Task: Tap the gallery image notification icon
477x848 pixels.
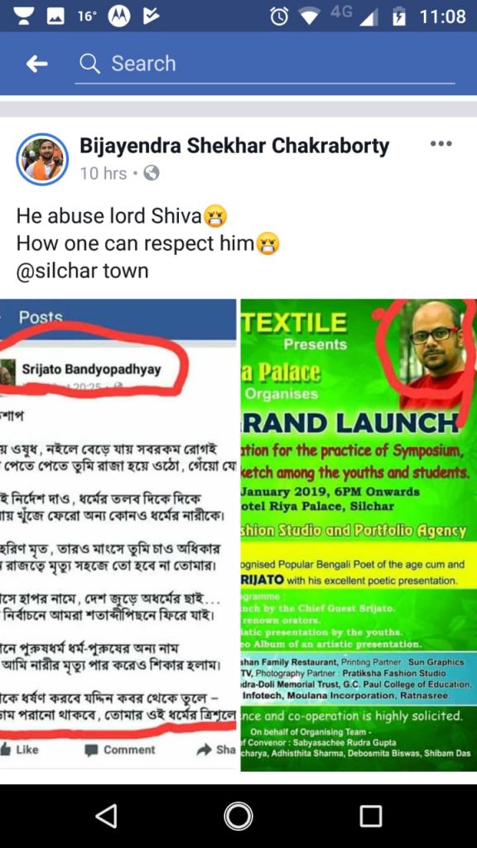Action: tap(55, 17)
